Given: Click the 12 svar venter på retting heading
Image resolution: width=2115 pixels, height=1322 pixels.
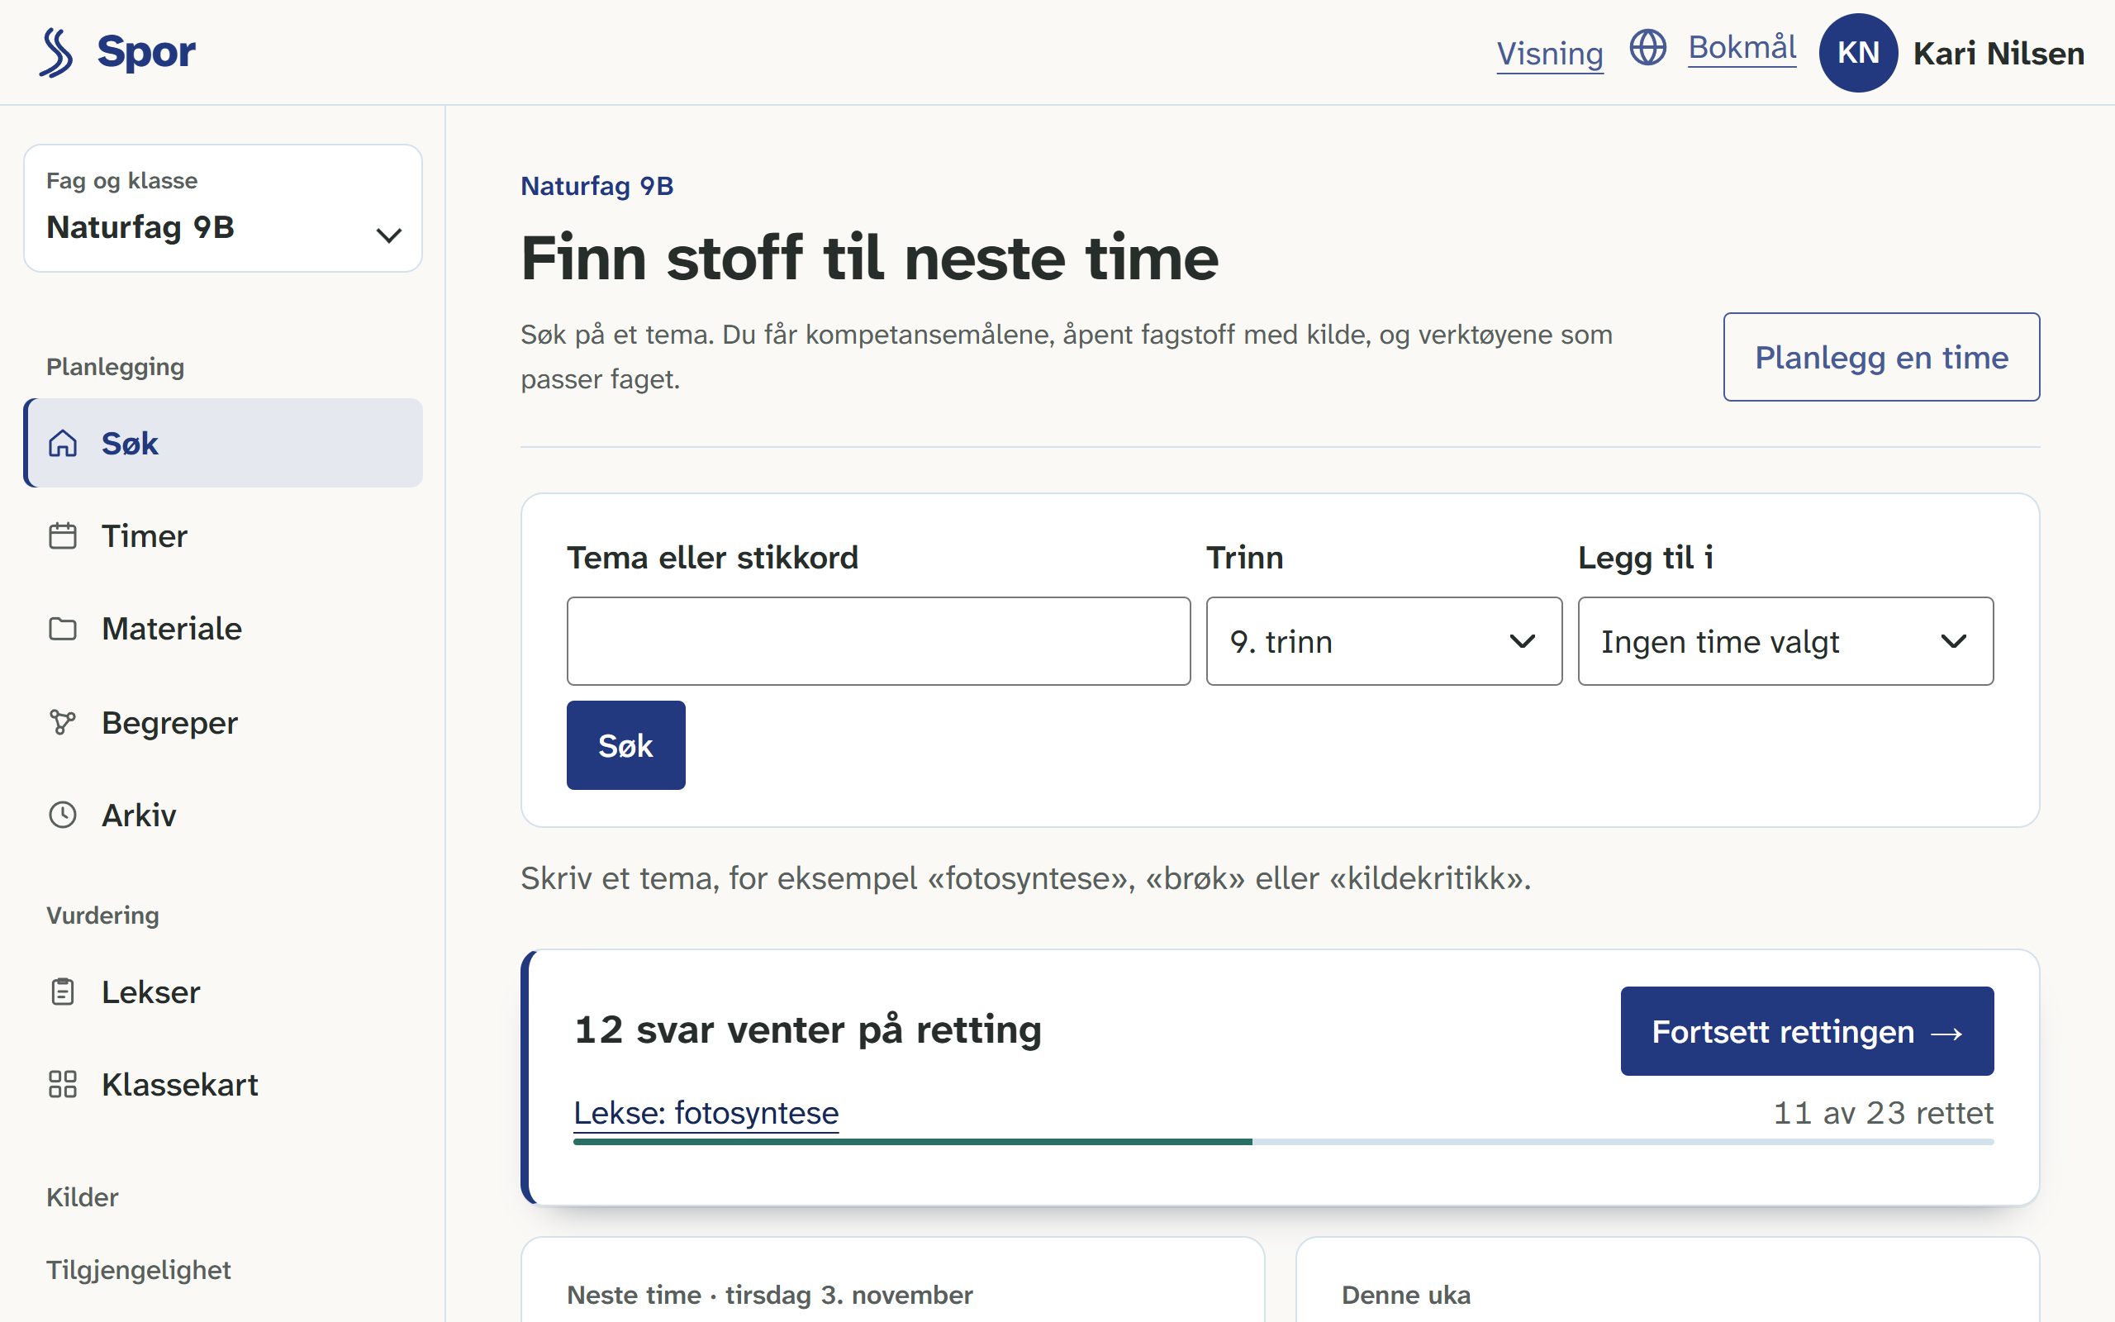Looking at the screenshot, I should [807, 1030].
